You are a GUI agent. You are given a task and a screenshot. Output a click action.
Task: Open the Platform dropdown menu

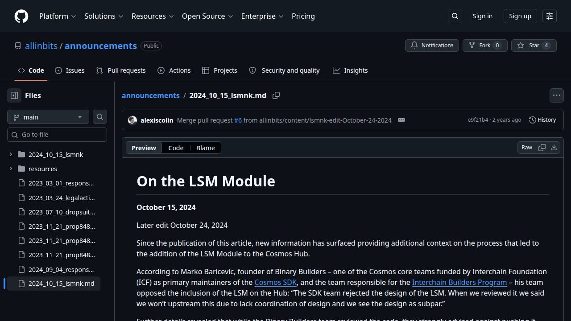(58, 16)
